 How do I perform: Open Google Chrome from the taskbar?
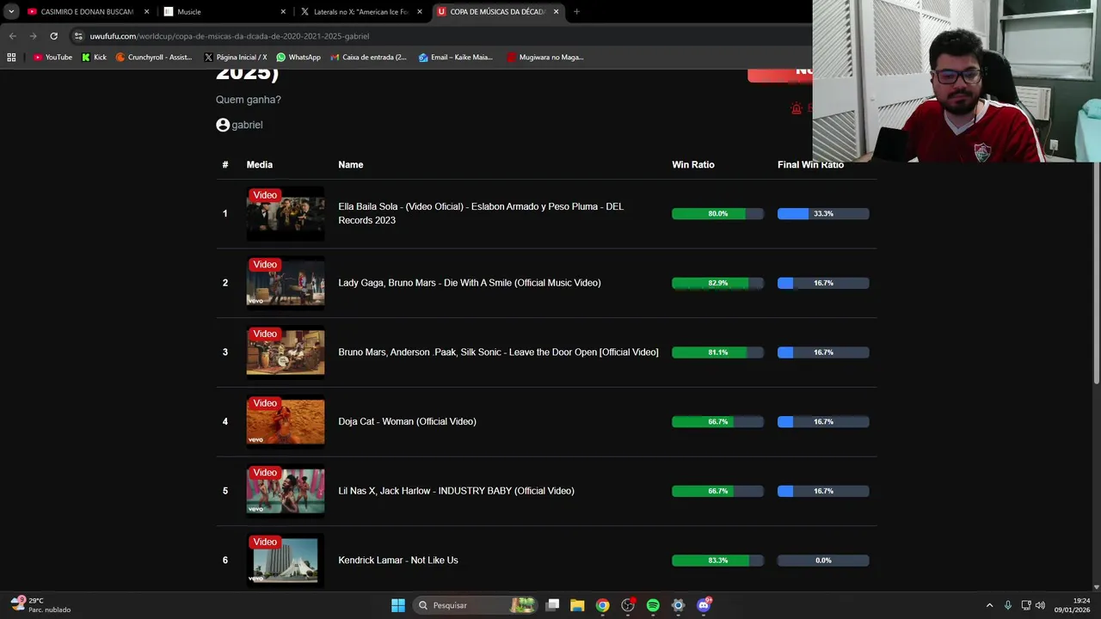602,605
